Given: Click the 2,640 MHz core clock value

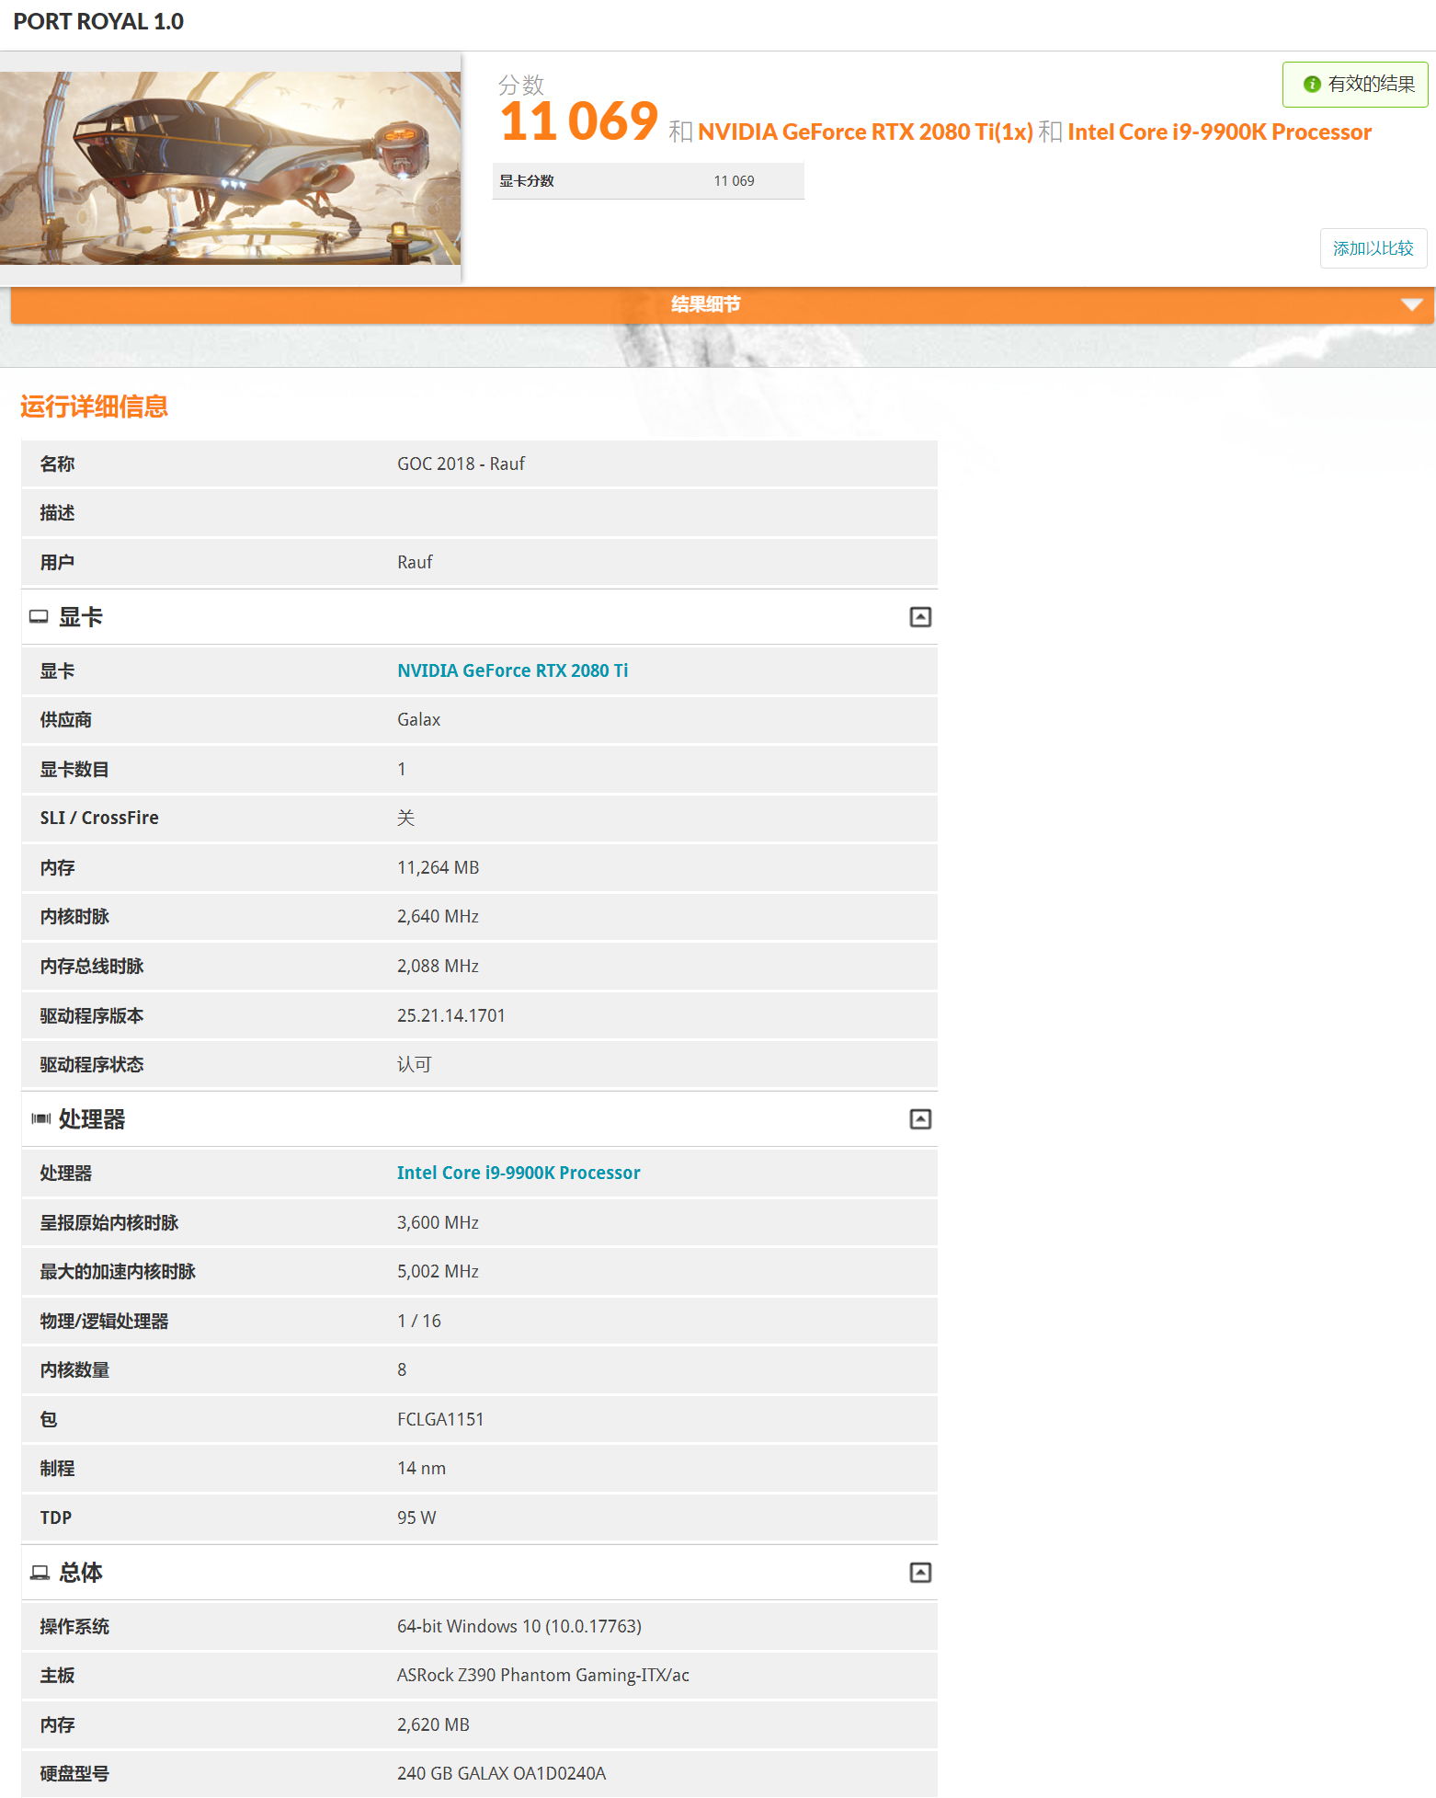Looking at the screenshot, I should [x=438, y=917].
